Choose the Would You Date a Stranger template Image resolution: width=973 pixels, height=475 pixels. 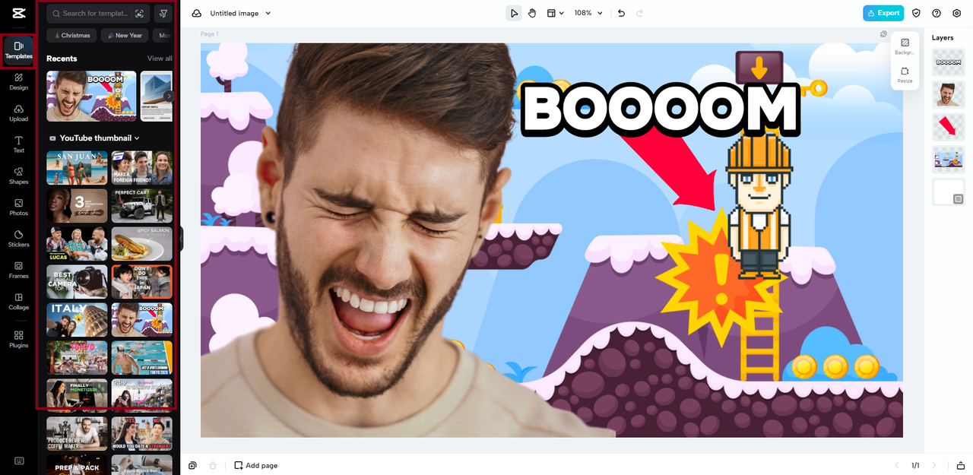point(142,433)
